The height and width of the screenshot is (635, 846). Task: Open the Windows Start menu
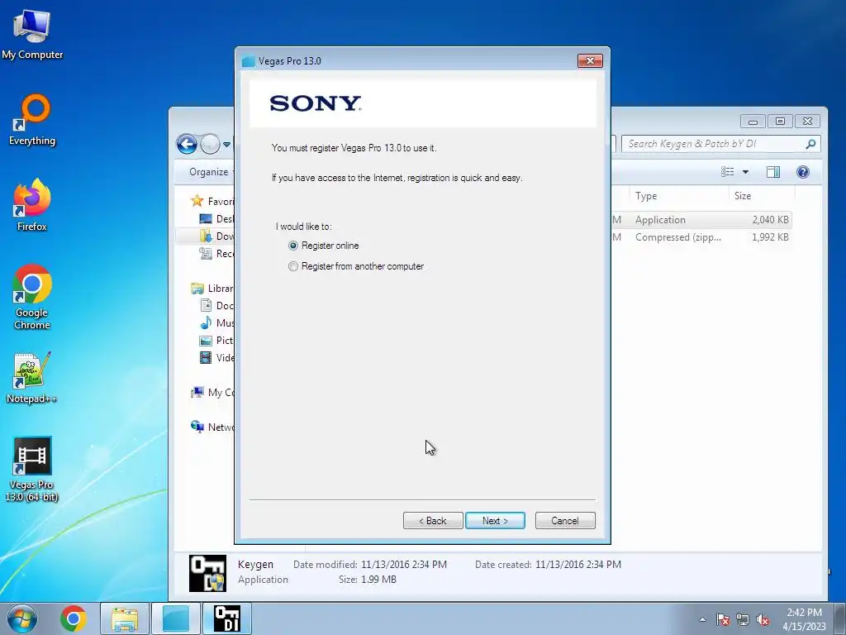pyautogui.click(x=21, y=618)
